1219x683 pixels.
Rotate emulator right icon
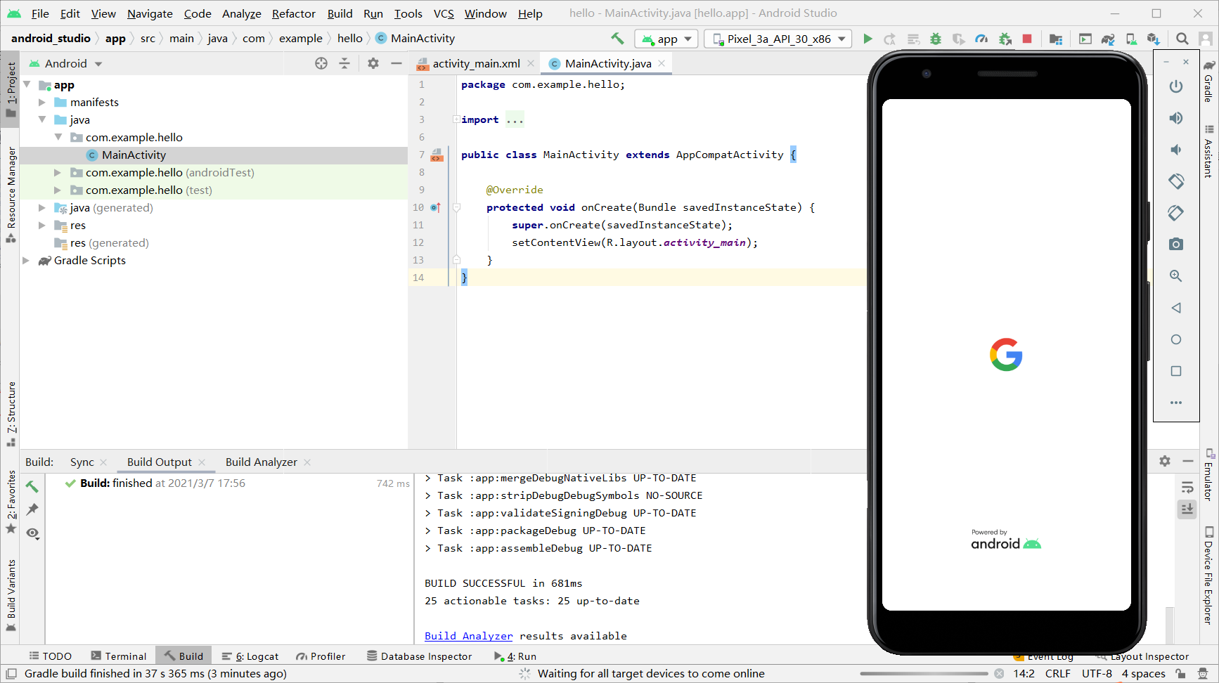(1176, 213)
